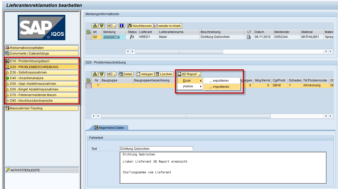Click the status flag icon for Q2 row
338x189 pixels.
tap(132, 37)
